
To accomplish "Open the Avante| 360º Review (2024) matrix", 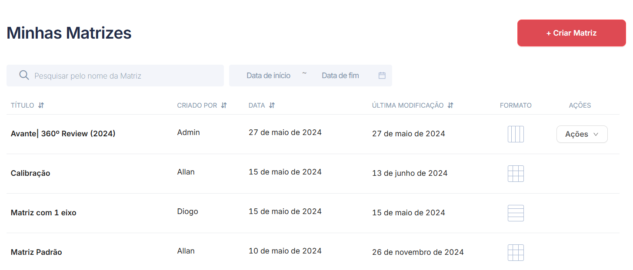I will (63, 134).
